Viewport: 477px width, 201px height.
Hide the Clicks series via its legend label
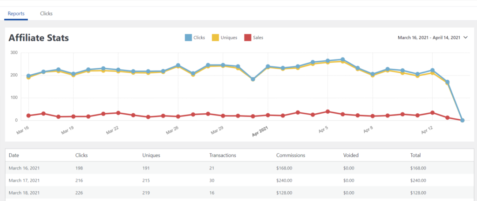click(x=199, y=38)
